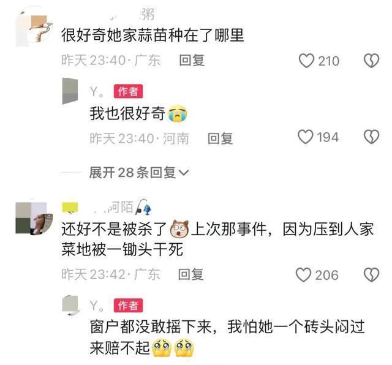Expand the 28 replies thread
The height and width of the screenshot is (365, 392).
tap(139, 173)
